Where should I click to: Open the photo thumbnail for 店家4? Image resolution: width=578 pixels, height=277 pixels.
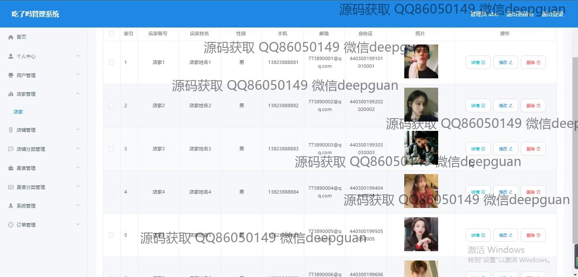(421, 191)
